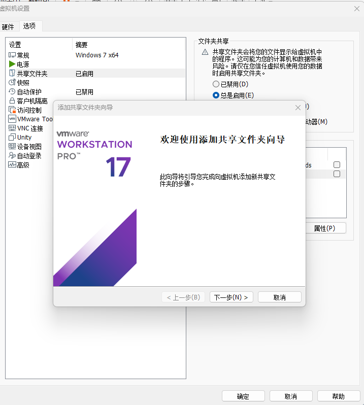The height and width of the screenshot is (405, 364).
Task: Select the 访问控制 settings row
Action: 30,110
